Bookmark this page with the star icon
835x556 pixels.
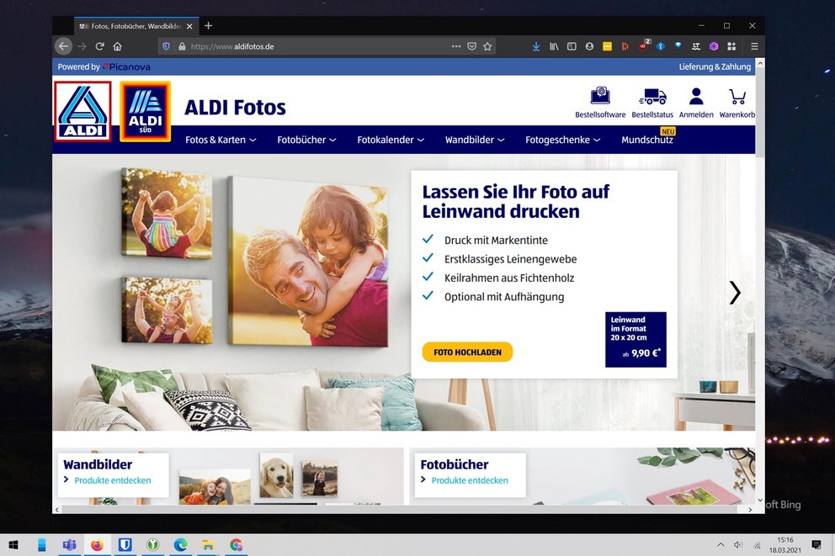coord(487,46)
